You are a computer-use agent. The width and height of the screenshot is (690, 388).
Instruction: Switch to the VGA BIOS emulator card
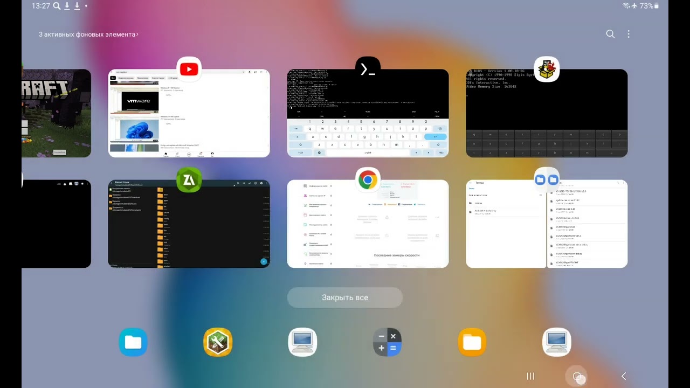click(x=547, y=113)
